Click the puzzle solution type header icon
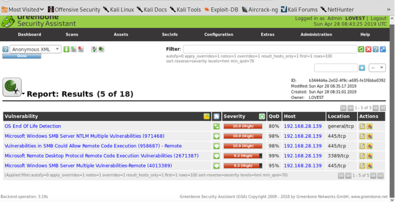This screenshot has height=202, width=395. tap(216, 116)
